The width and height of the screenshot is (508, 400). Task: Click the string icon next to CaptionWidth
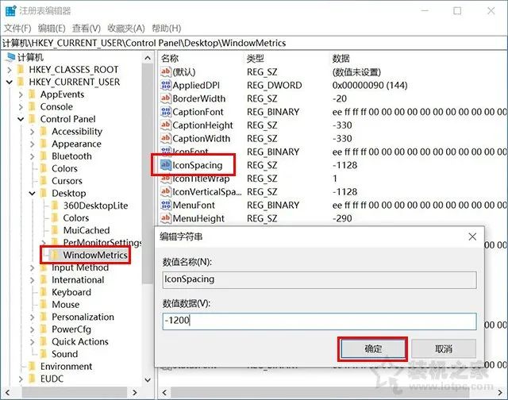[x=166, y=138]
